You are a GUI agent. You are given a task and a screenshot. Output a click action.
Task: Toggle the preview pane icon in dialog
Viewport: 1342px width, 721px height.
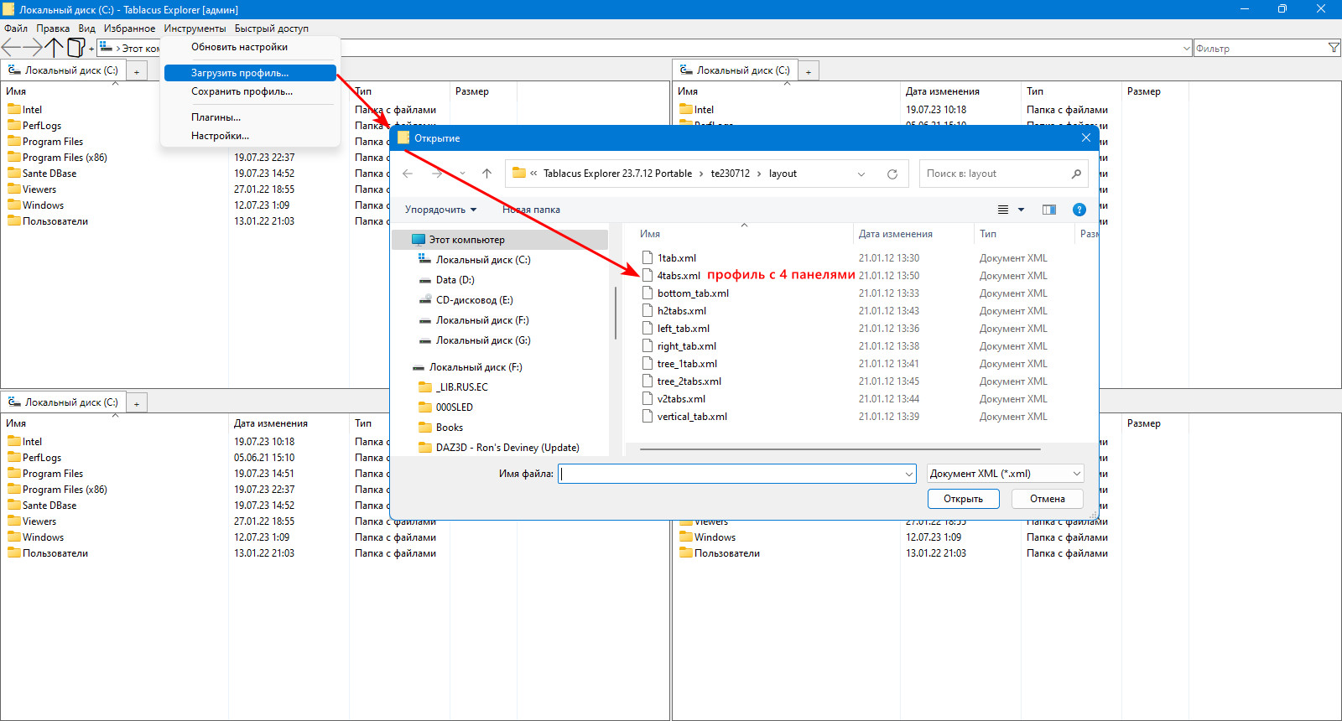(1048, 210)
